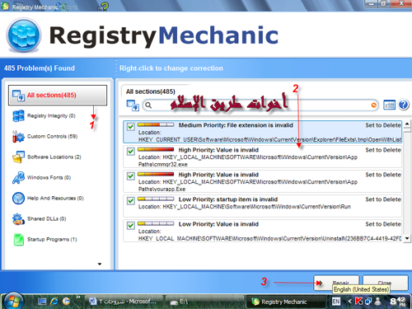Click Set to Delete on startup item row
Screen dimensions: 412x309
[x=383, y=199]
